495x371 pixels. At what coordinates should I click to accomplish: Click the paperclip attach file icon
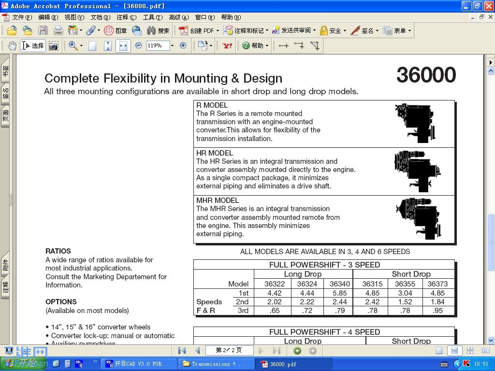(90, 30)
